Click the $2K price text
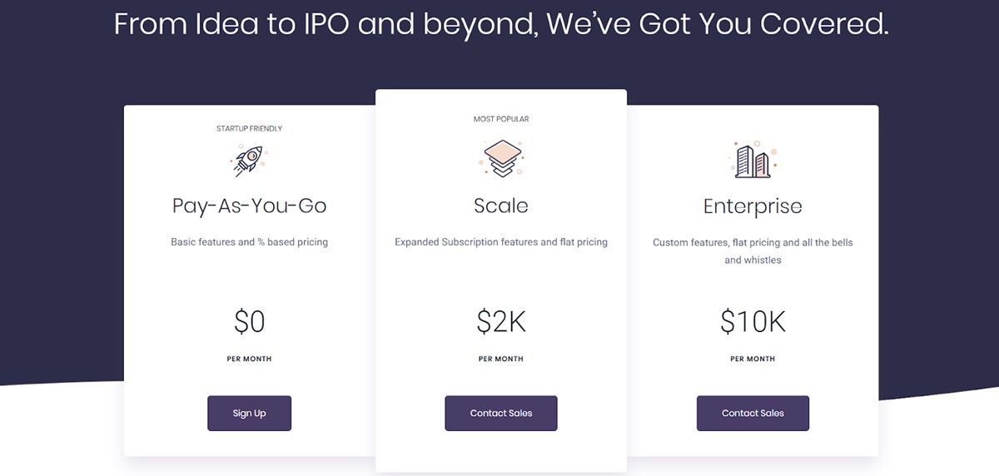This screenshot has height=476, width=999. pos(501,322)
